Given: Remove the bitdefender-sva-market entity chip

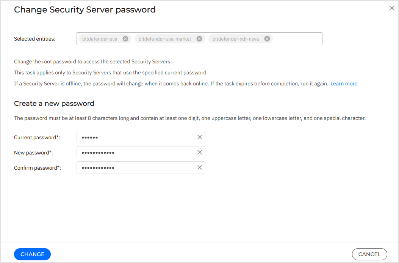Looking at the screenshot, I should 199,38.
